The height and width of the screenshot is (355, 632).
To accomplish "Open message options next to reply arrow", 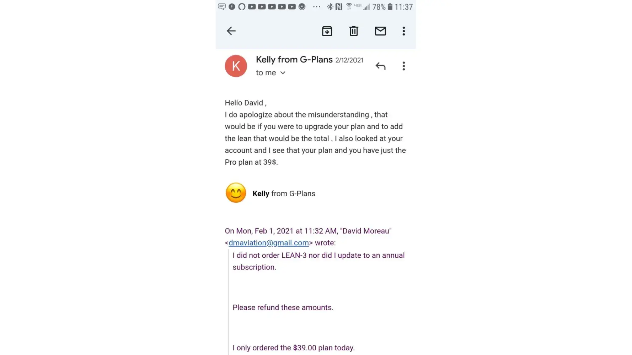I will tap(403, 66).
